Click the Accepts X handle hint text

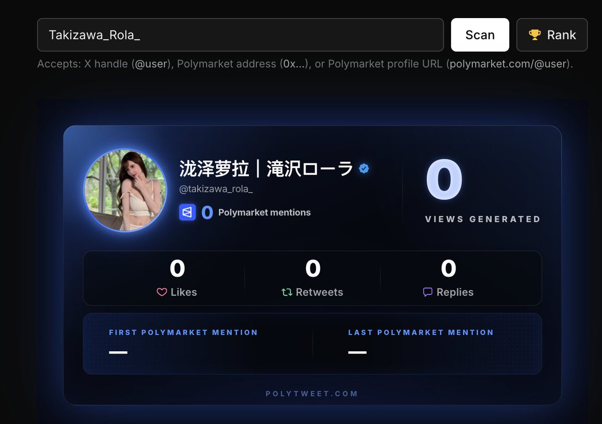tap(305, 64)
